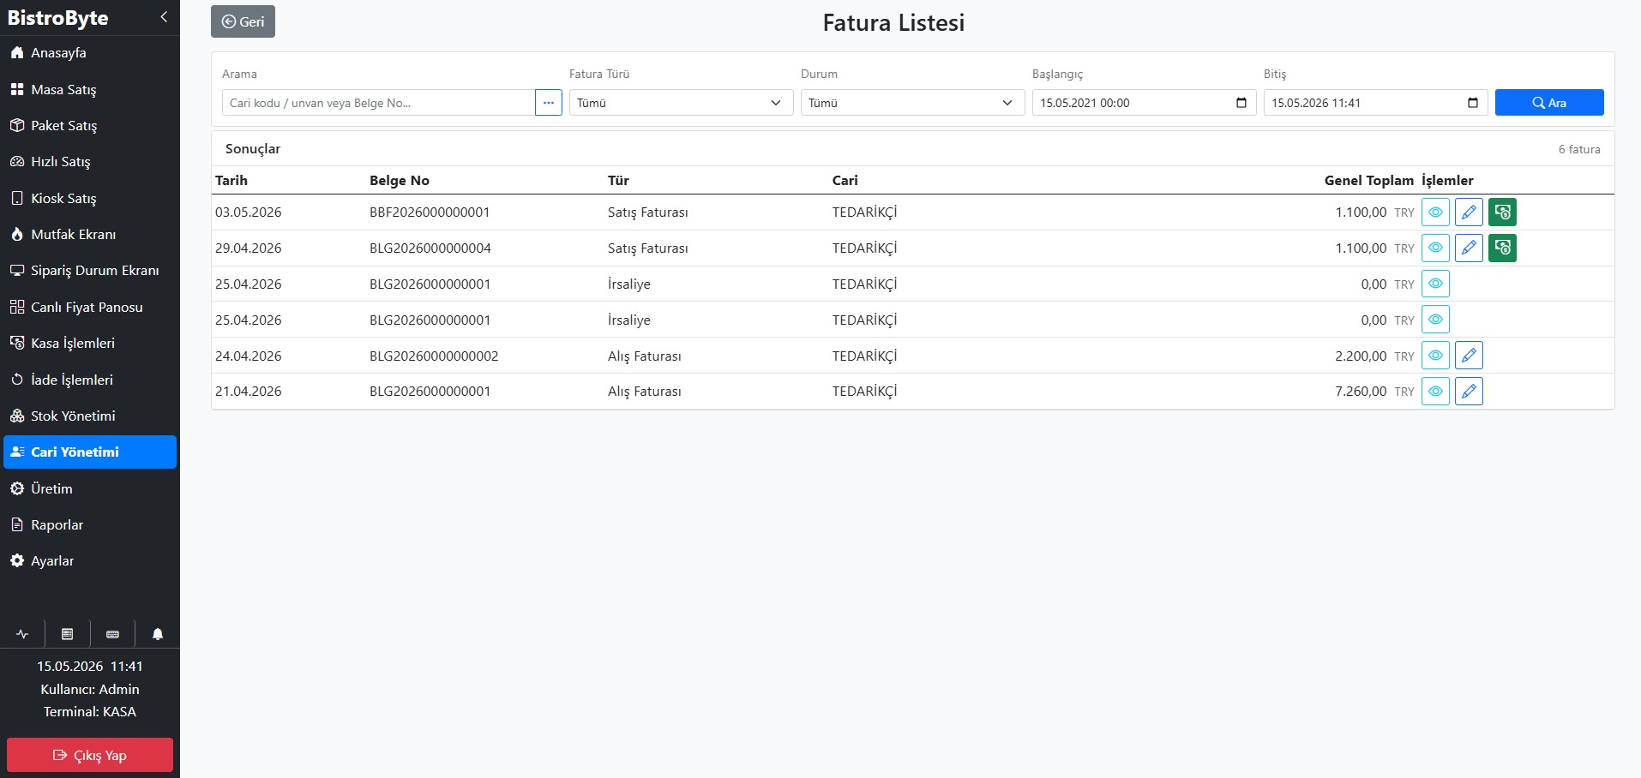The image size is (1641, 778).
Task: Click date cell 21.04.2026
Action: tap(249, 392)
